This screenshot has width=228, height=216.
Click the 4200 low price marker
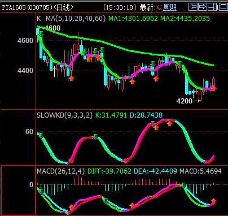(185, 101)
